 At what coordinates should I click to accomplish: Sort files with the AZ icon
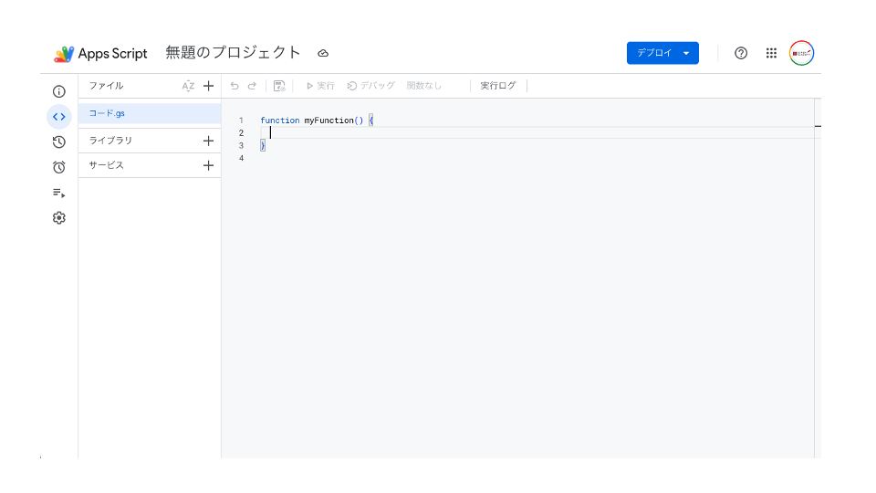coord(188,86)
